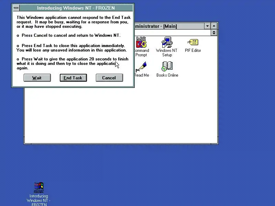
Task: Open the Command Prompt MS-DOS icon
Action: 141,42
